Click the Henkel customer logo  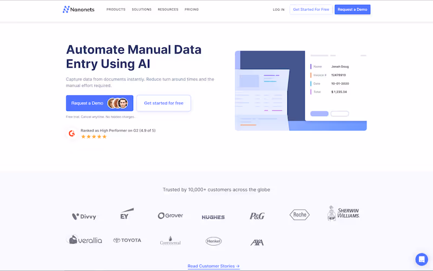click(213, 241)
